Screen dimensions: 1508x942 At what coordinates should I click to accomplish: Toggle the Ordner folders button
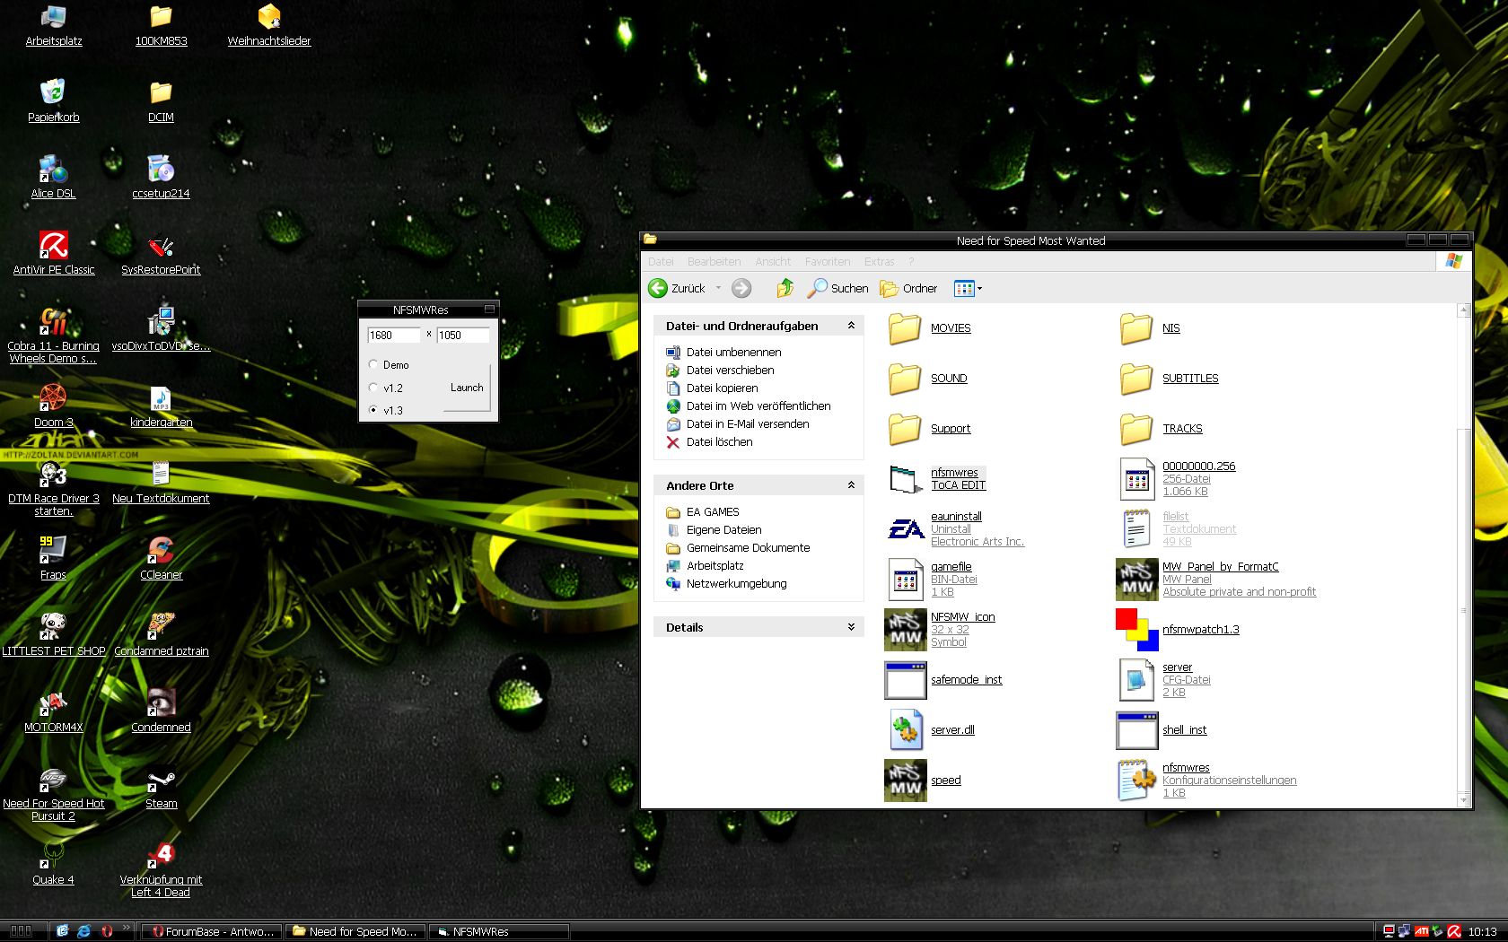(x=908, y=288)
